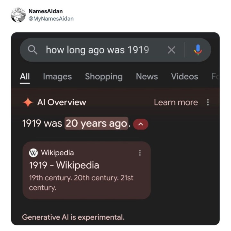Open the News tab
231x231 pixels.
click(147, 77)
